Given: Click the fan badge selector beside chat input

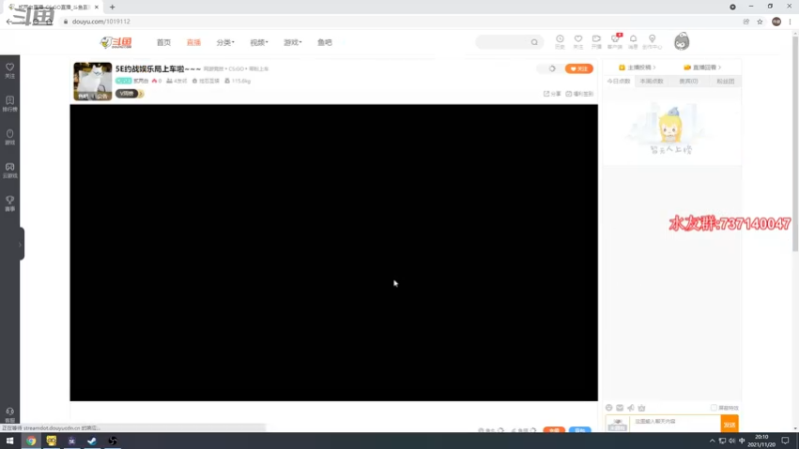Looking at the screenshot, I should (617, 423).
